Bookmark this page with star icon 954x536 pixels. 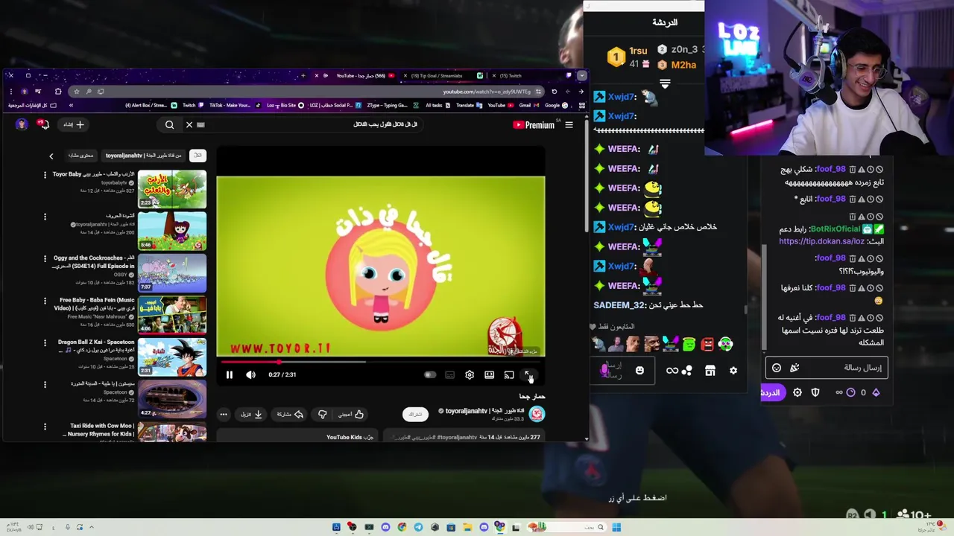coord(76,92)
